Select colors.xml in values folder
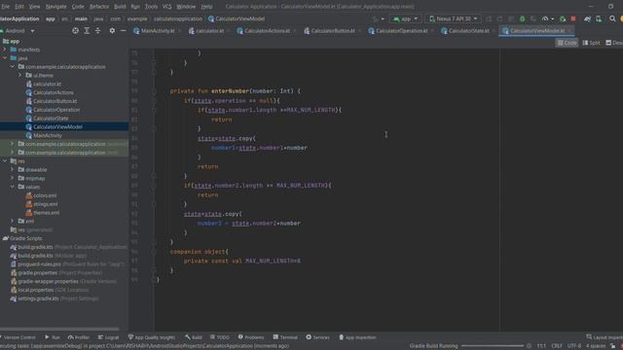 pyautogui.click(x=45, y=195)
